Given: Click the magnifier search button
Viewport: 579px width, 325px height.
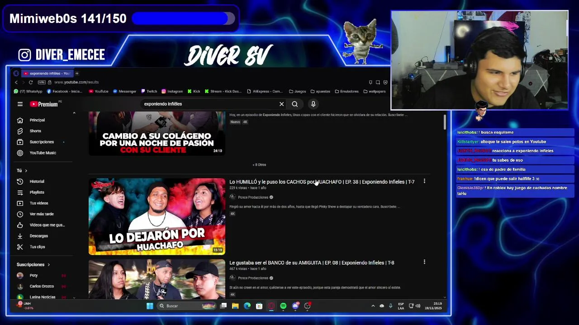Looking at the screenshot, I should 295,104.
